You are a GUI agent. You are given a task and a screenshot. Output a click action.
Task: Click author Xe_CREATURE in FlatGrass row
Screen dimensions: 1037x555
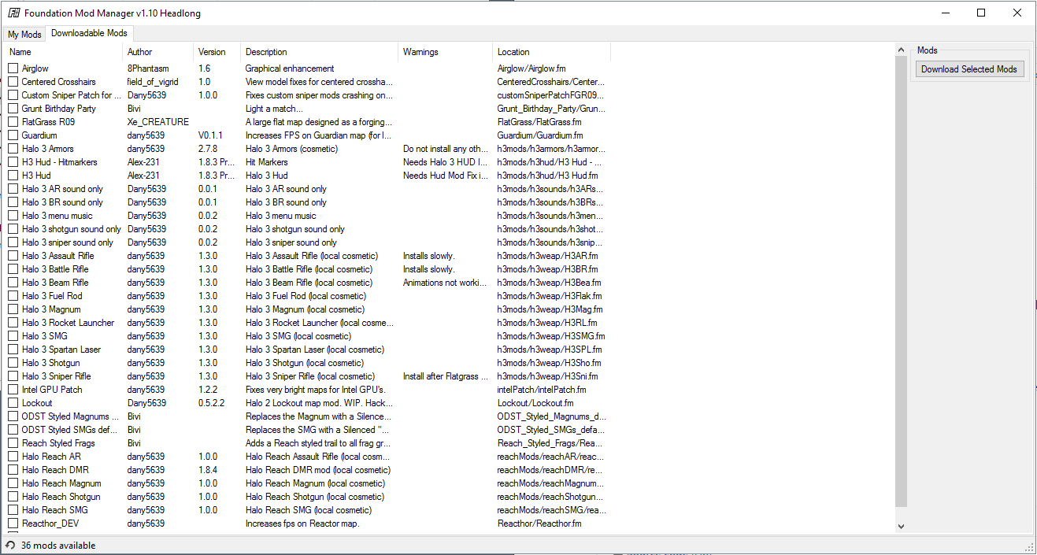[x=158, y=122]
